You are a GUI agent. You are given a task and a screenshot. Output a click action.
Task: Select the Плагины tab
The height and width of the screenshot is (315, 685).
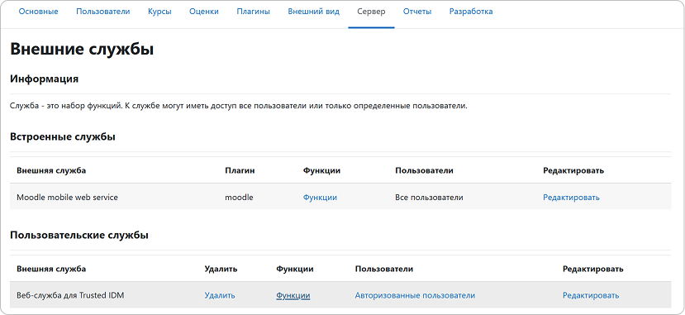click(x=254, y=12)
